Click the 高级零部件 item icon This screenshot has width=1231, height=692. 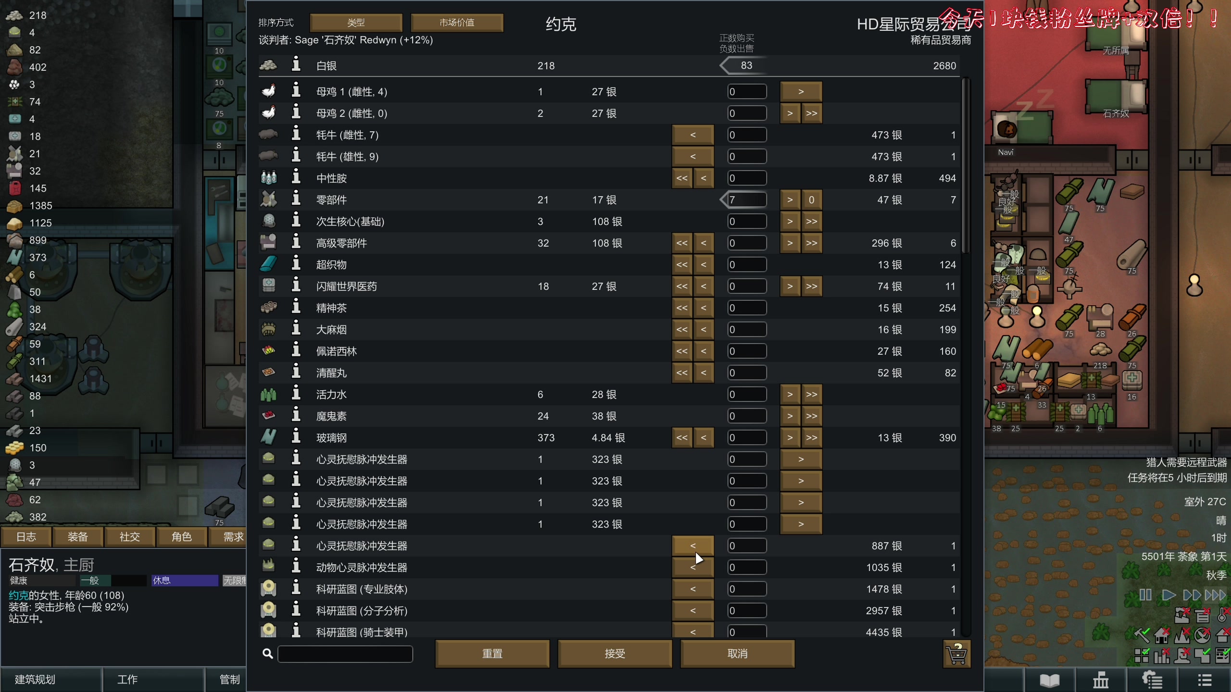click(x=268, y=243)
